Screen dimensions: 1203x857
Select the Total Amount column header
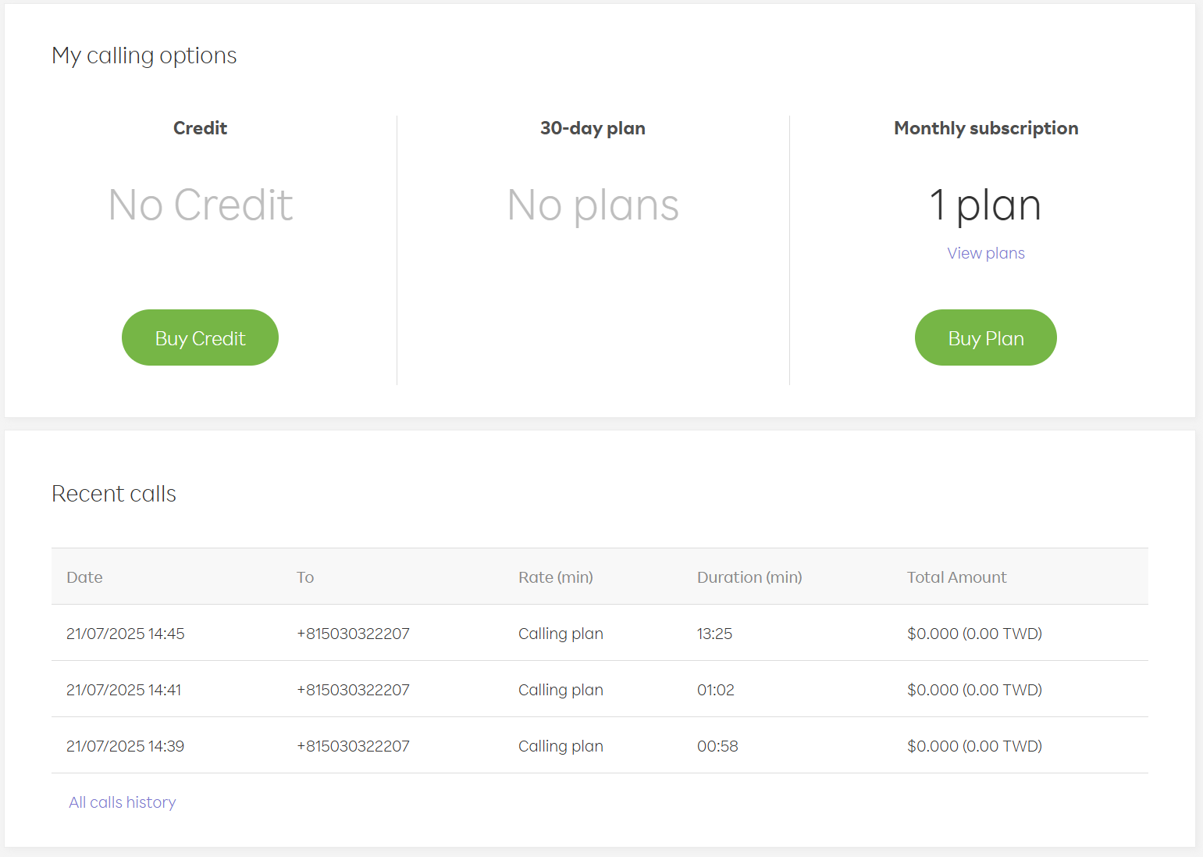tap(956, 577)
